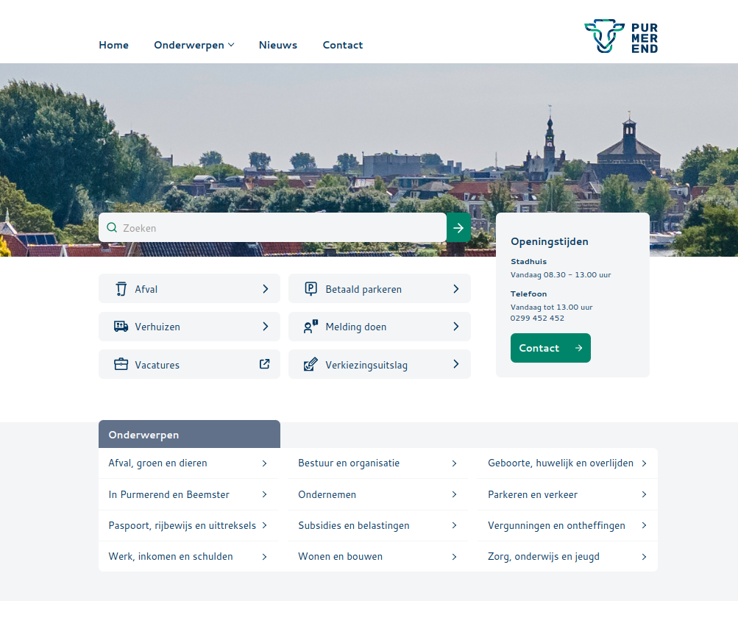This screenshot has height=626, width=738.
Task: Open Paspoort, rijbewijs en uittreksels link
Action: (x=182, y=525)
